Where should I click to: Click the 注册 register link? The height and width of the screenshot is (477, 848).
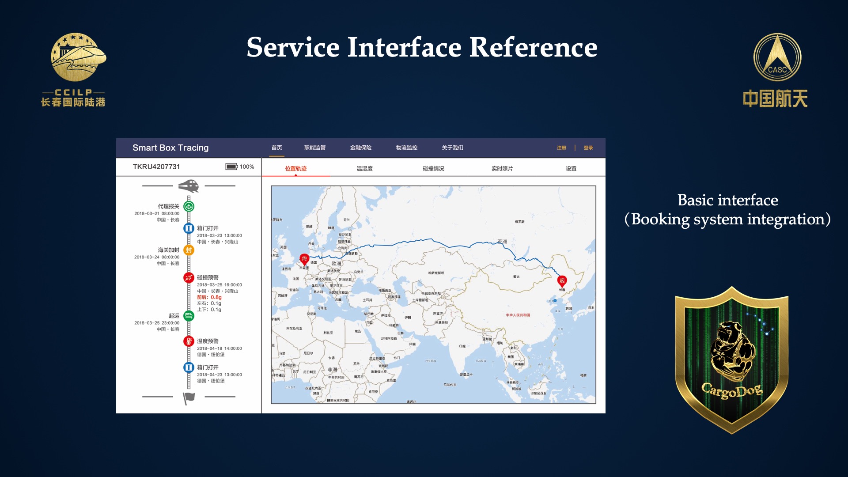(x=561, y=148)
